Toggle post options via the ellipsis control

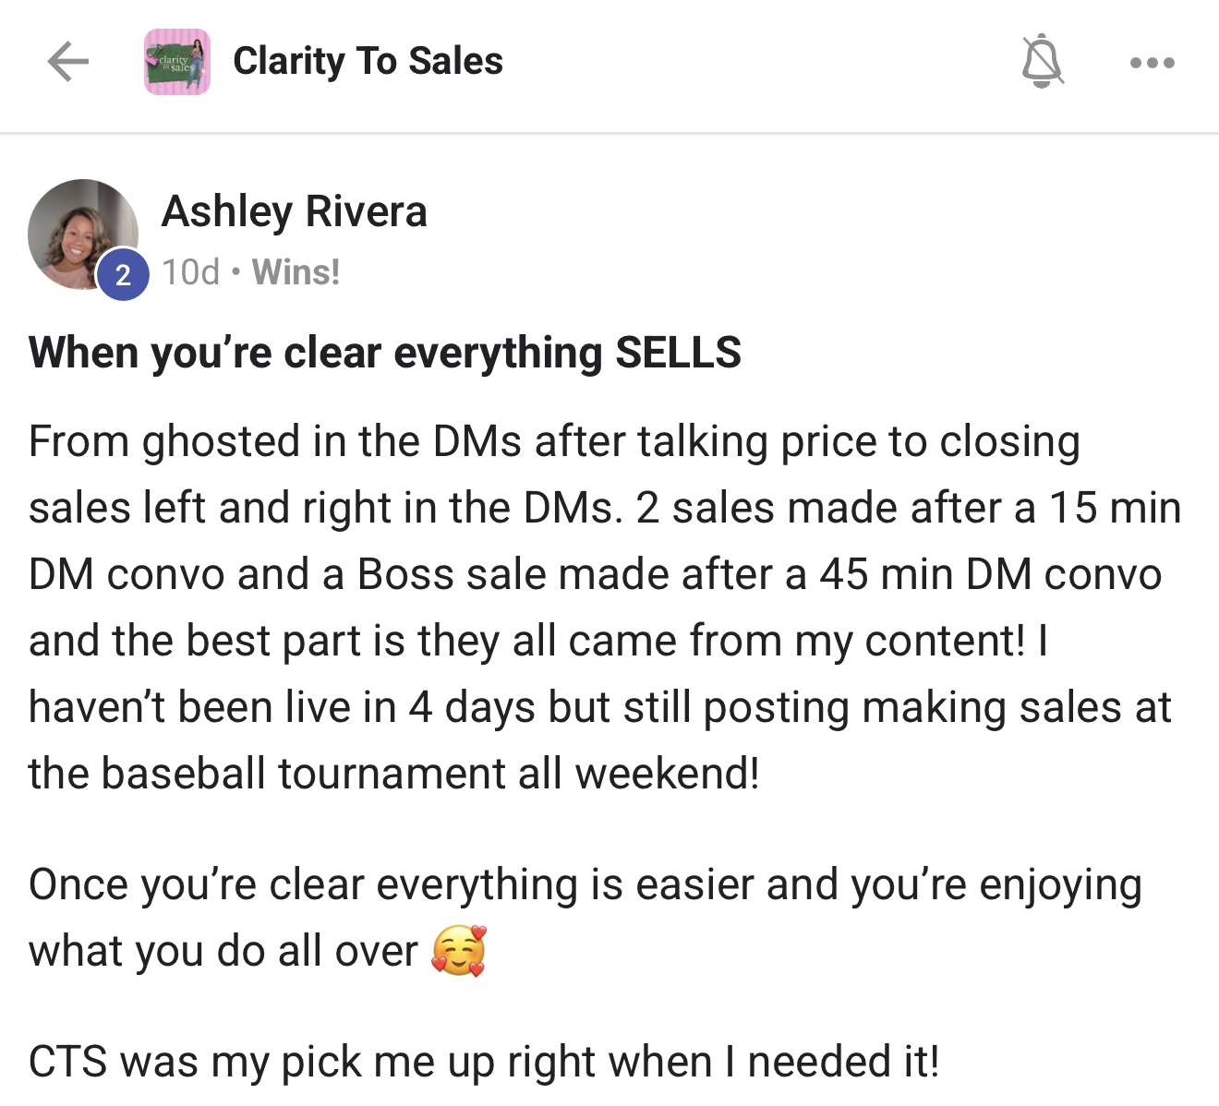(1149, 62)
